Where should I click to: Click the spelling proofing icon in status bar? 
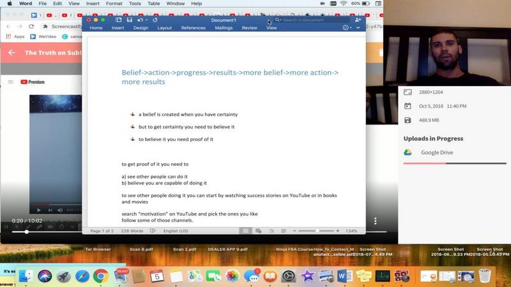tap(153, 231)
